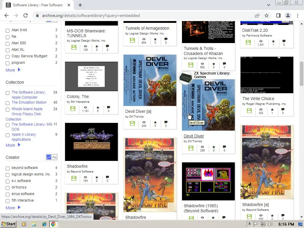Check the Atari XL filter

tap(7, 50)
